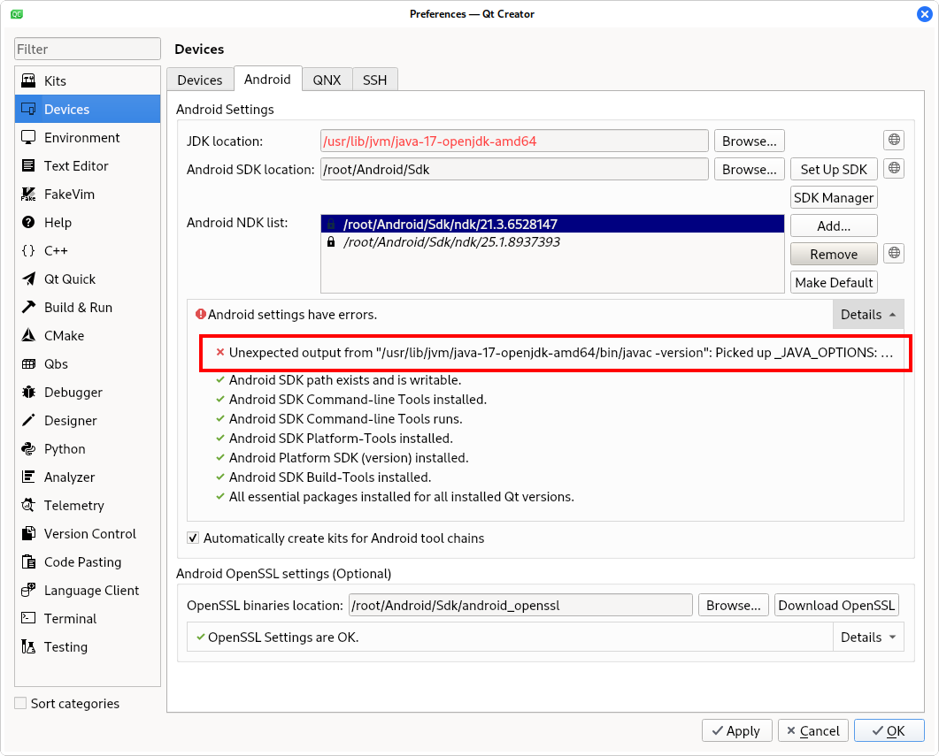Viewport: 939px width, 756px height.
Task: Open the Debugger bug icon category
Action: 28,393
